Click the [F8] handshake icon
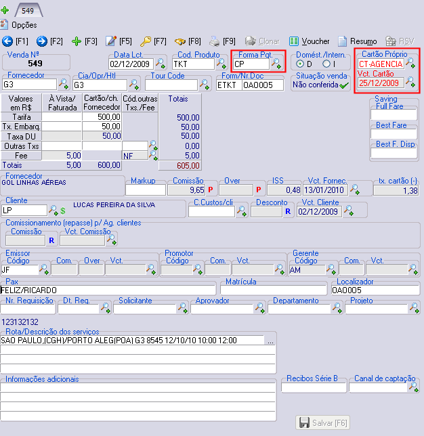This screenshot has height=436, width=424. pos(180,41)
